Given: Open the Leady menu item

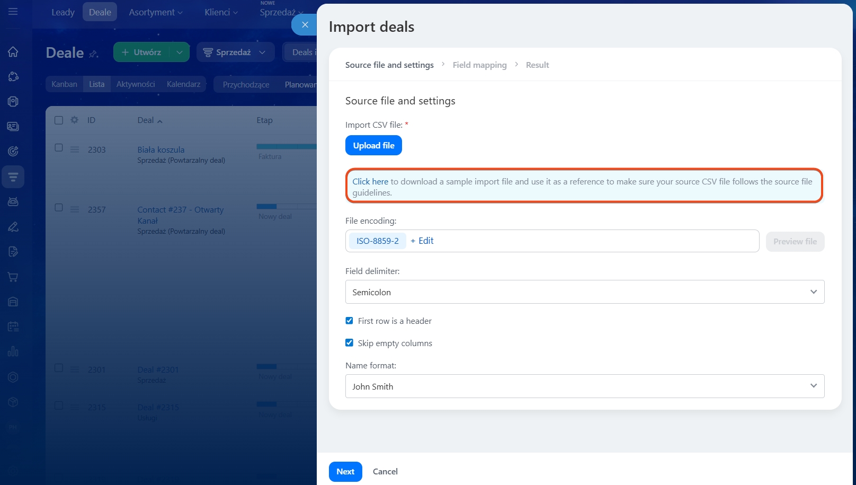Looking at the screenshot, I should [63, 12].
